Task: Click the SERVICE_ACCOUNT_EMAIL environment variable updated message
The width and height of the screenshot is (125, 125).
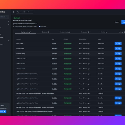Action: coord(34,111)
